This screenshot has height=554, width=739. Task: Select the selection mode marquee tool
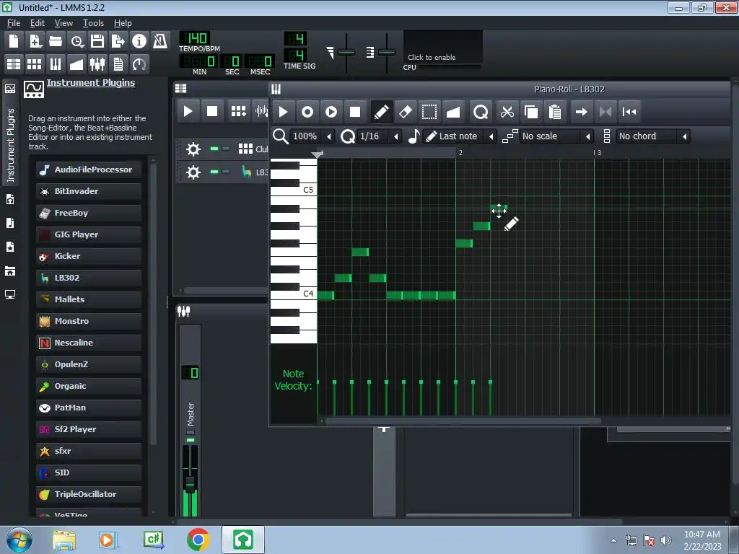coord(429,112)
